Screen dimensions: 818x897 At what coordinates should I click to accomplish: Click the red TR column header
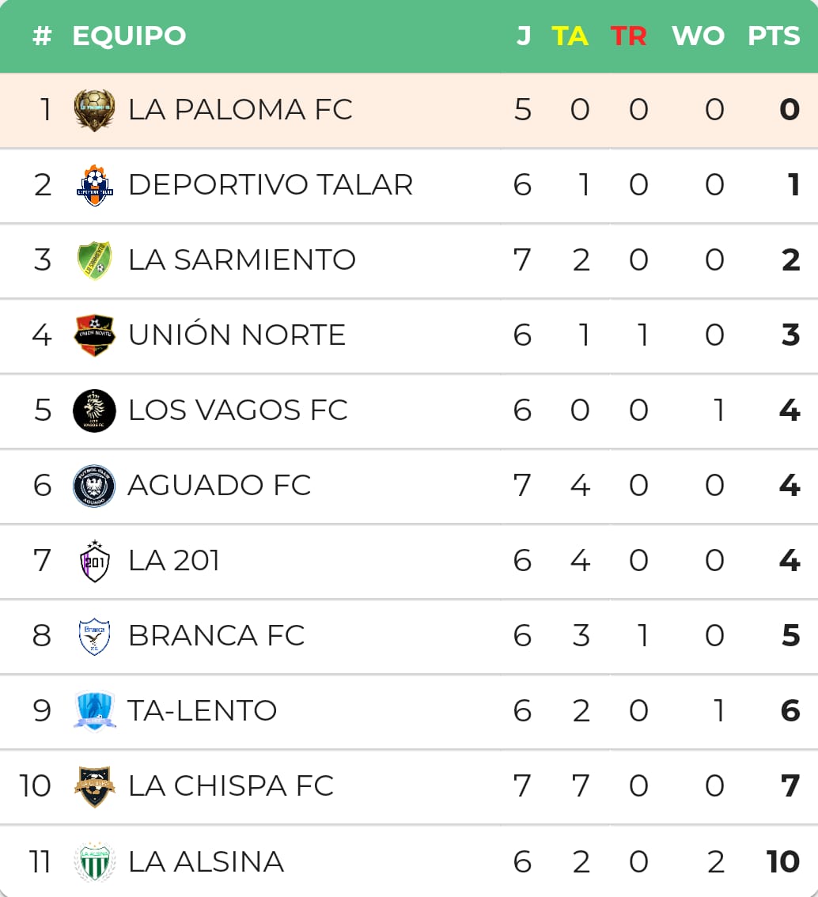pyautogui.click(x=628, y=36)
